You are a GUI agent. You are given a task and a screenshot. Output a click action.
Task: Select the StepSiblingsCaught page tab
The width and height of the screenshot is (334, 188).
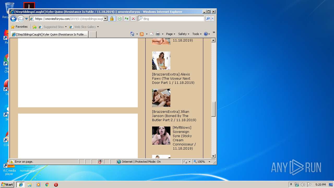[x=49, y=34]
